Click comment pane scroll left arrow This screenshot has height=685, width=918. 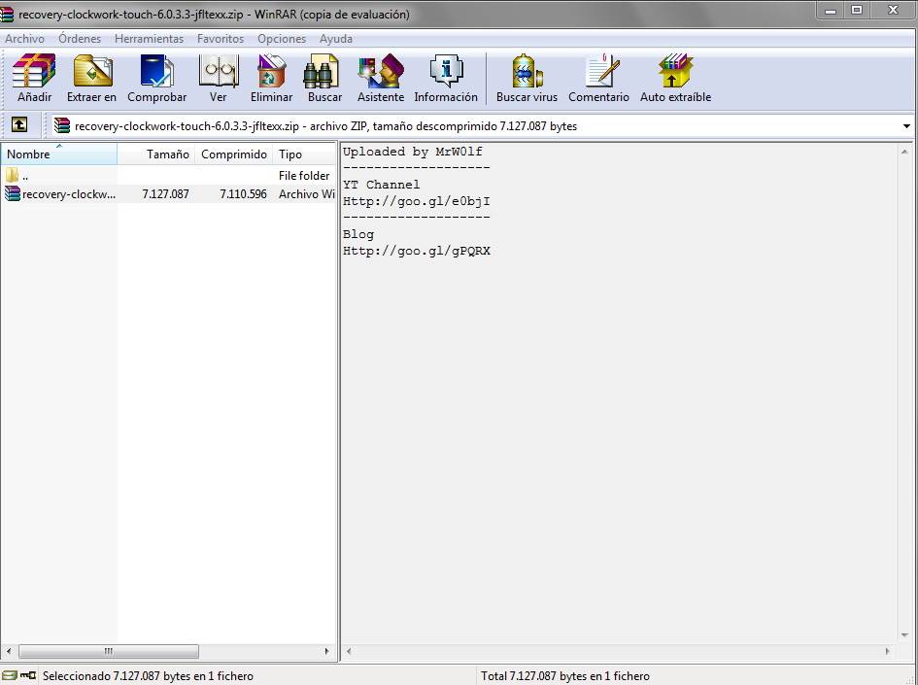click(349, 651)
